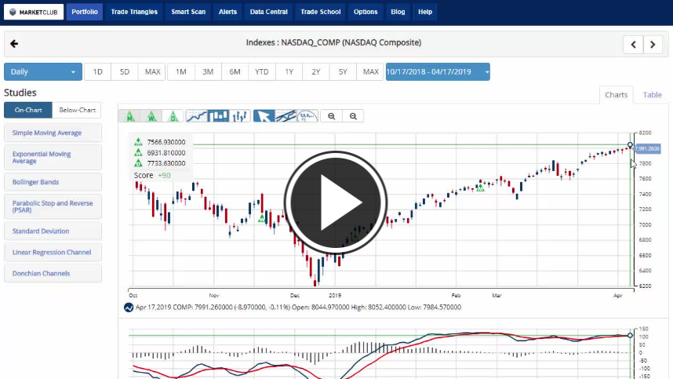Toggle the Monthly Trade Triangle icon
The height and width of the screenshot is (379, 673).
click(129, 116)
